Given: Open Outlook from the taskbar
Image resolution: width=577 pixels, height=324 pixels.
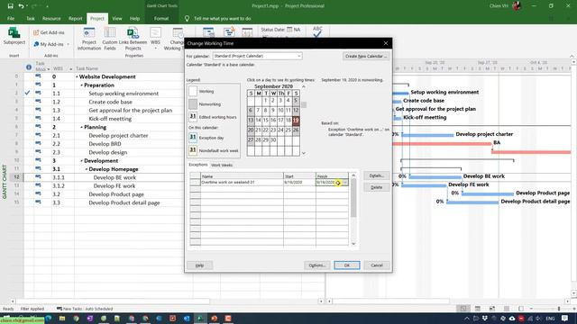Looking at the screenshot, I should [x=187, y=318].
